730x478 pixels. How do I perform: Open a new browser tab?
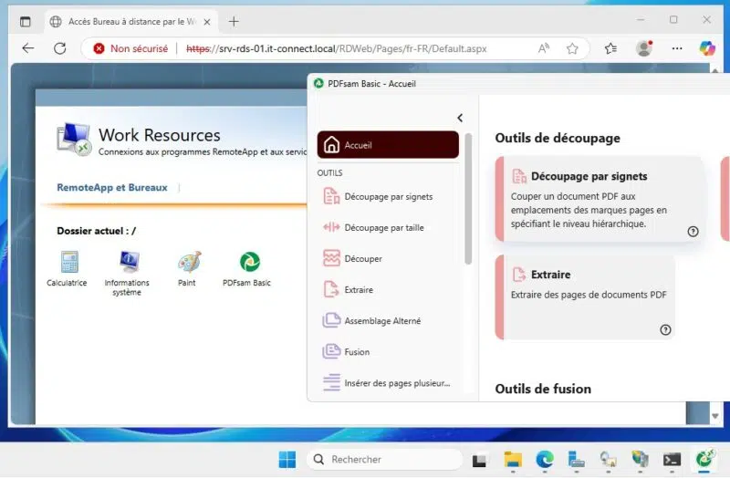click(x=234, y=21)
